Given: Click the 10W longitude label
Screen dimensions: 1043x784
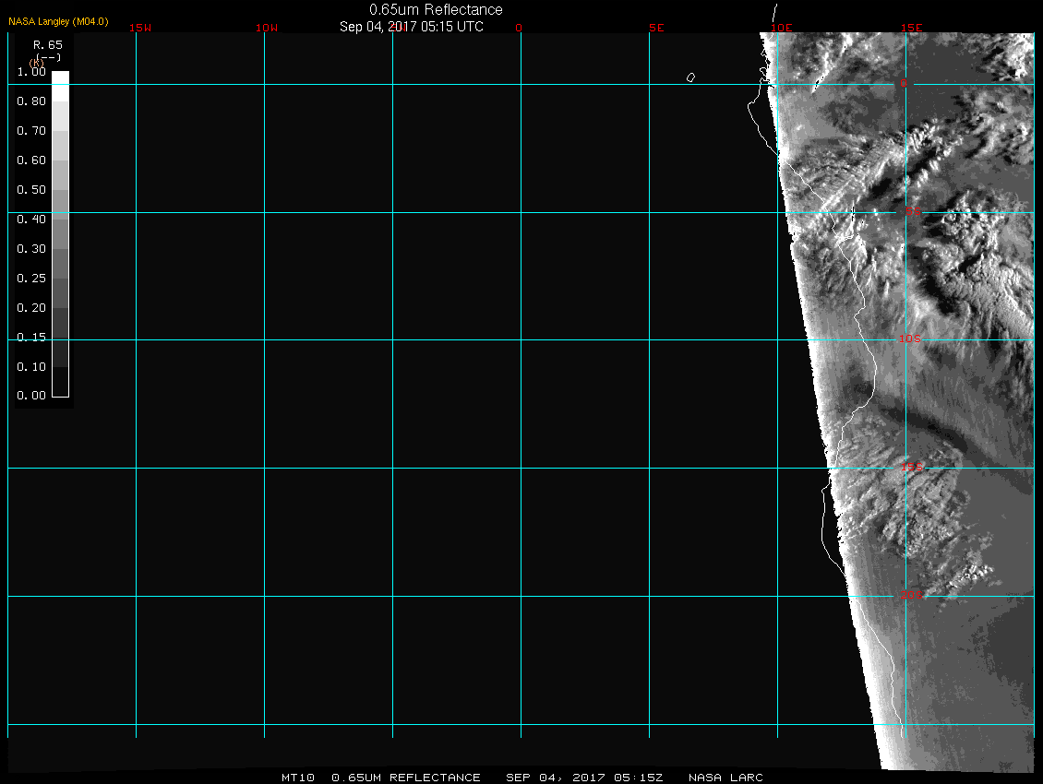Looking at the screenshot, I should coord(267,28).
